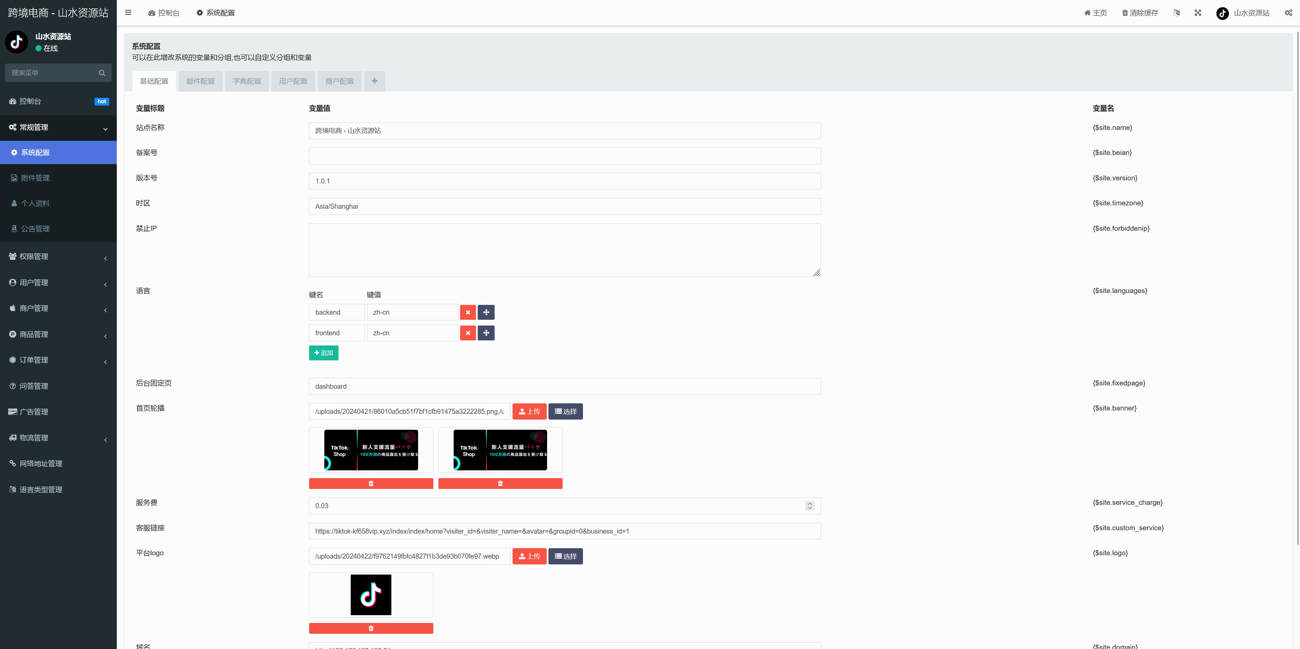Click move handle for frontend language row

click(486, 333)
